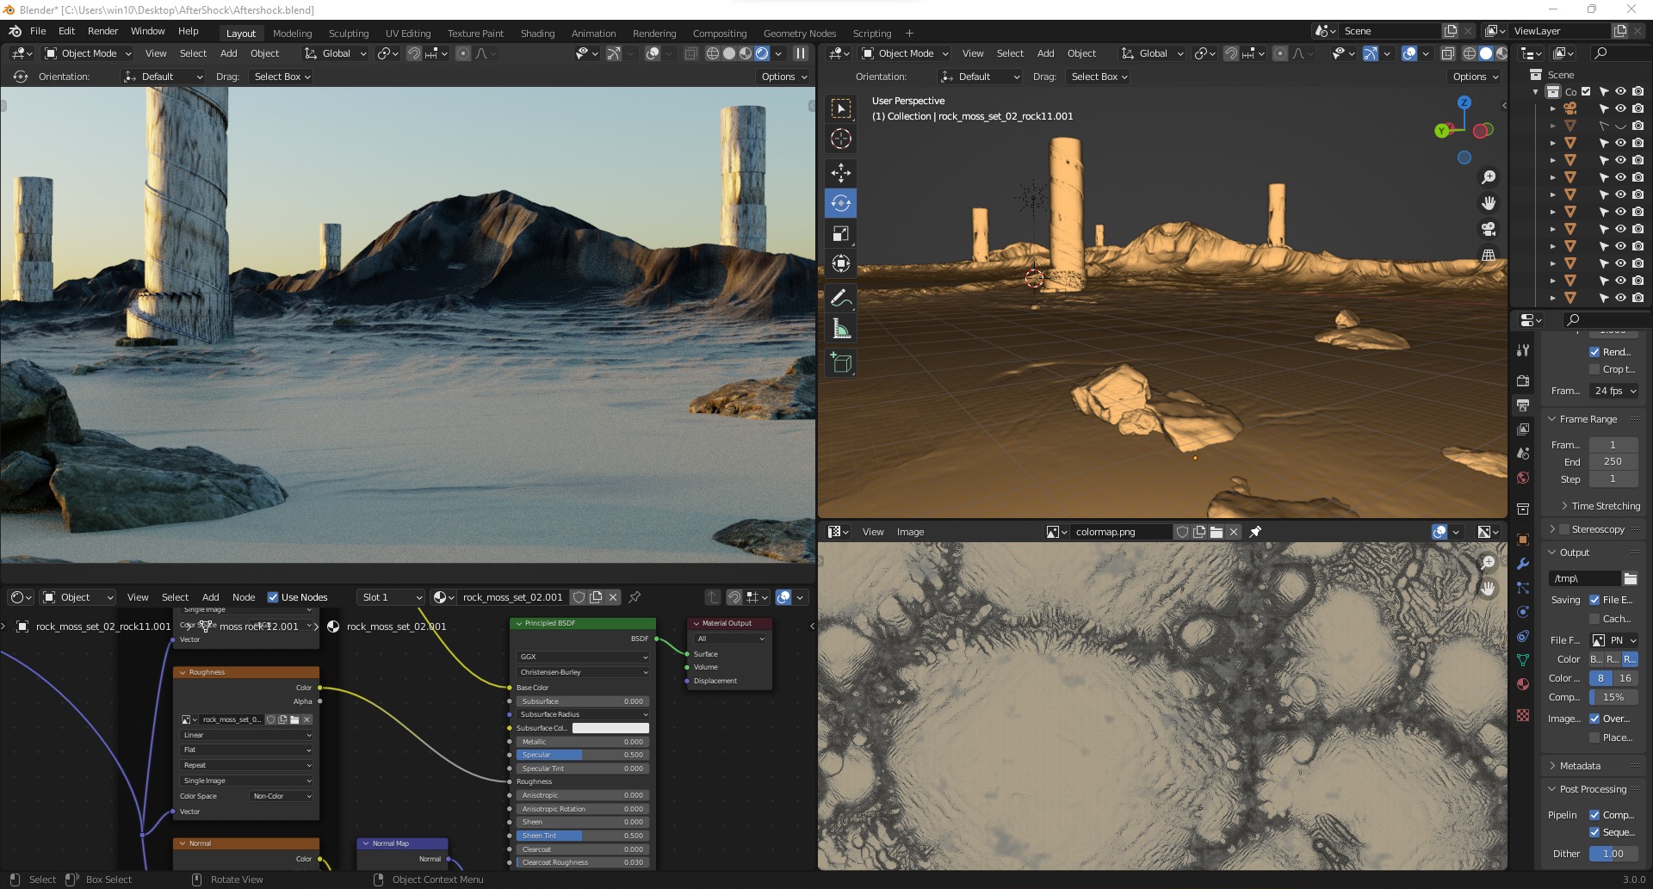
Task: Disable the File Extensions checkbox
Action: coord(1594,600)
